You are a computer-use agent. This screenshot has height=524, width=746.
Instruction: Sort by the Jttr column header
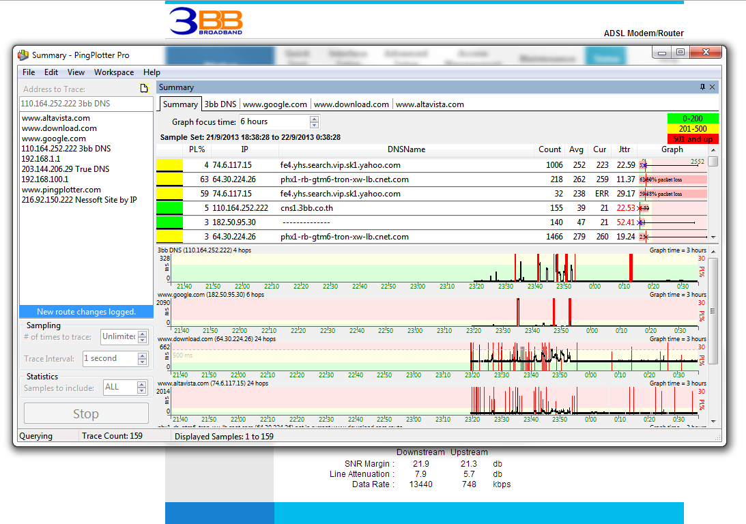point(624,149)
